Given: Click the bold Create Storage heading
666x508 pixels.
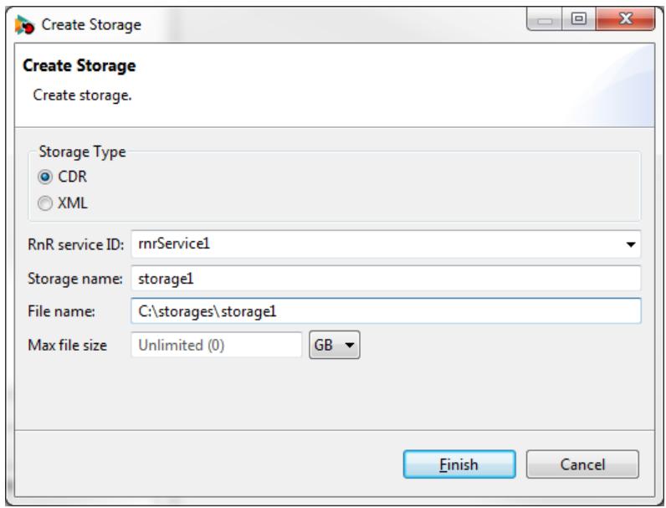Looking at the screenshot, I should [x=79, y=66].
